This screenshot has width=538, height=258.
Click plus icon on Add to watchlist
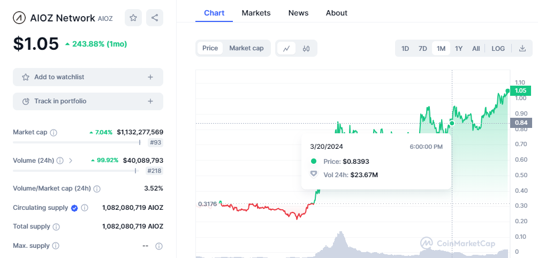click(x=150, y=77)
